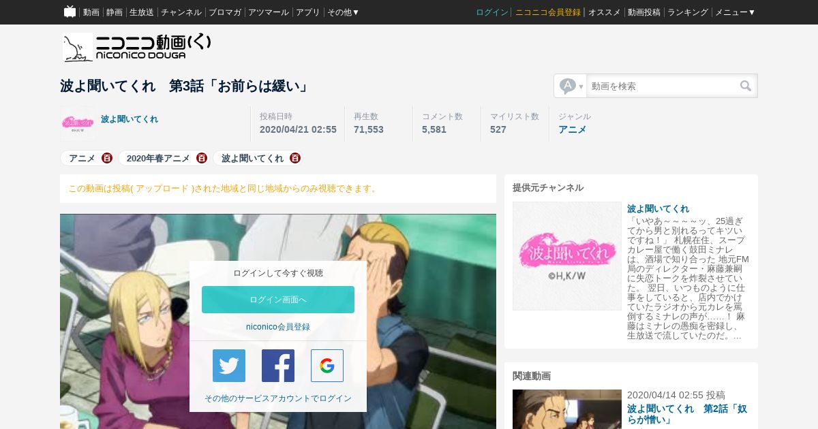Open dictionary icon next to 波よ聞いてくれ tag
Image resolution: width=818 pixels, height=429 pixels.
pos(295,158)
